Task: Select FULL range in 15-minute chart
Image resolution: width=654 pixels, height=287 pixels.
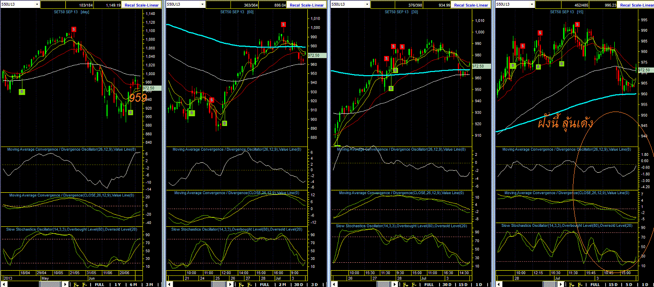Action: (595, 284)
